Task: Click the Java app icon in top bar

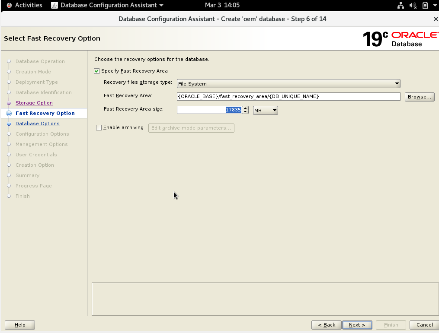Action: [x=54, y=5]
